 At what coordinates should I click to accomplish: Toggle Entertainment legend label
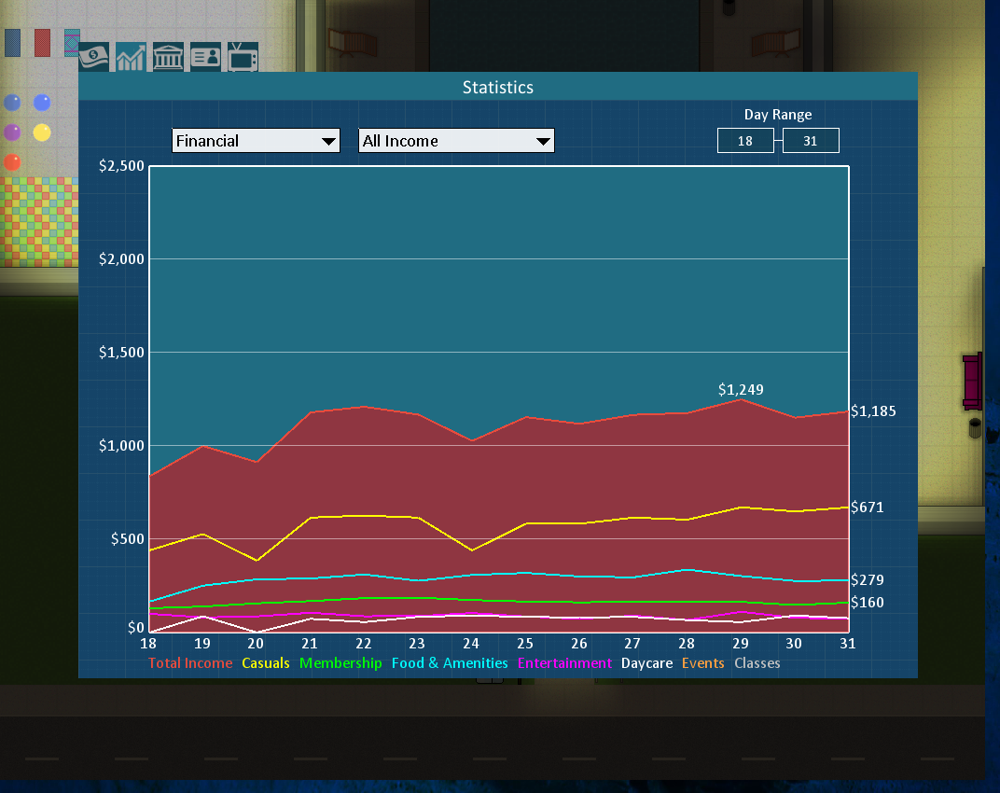(564, 663)
